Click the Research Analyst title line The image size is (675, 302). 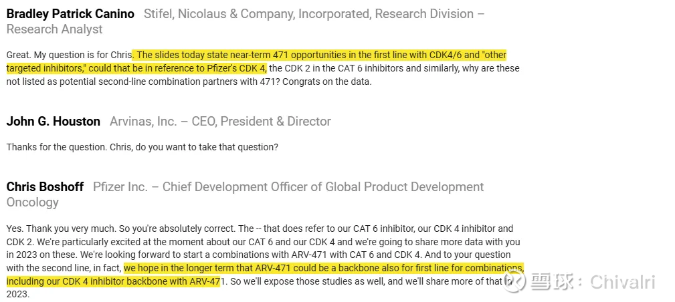point(55,29)
